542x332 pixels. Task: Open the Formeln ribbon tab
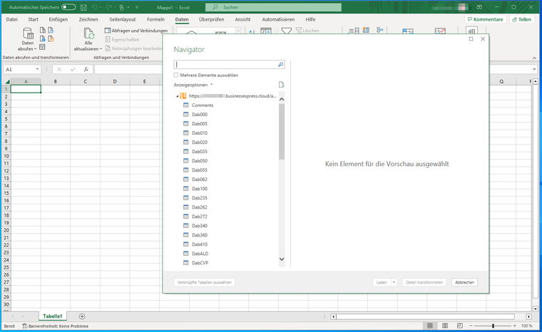pos(155,19)
